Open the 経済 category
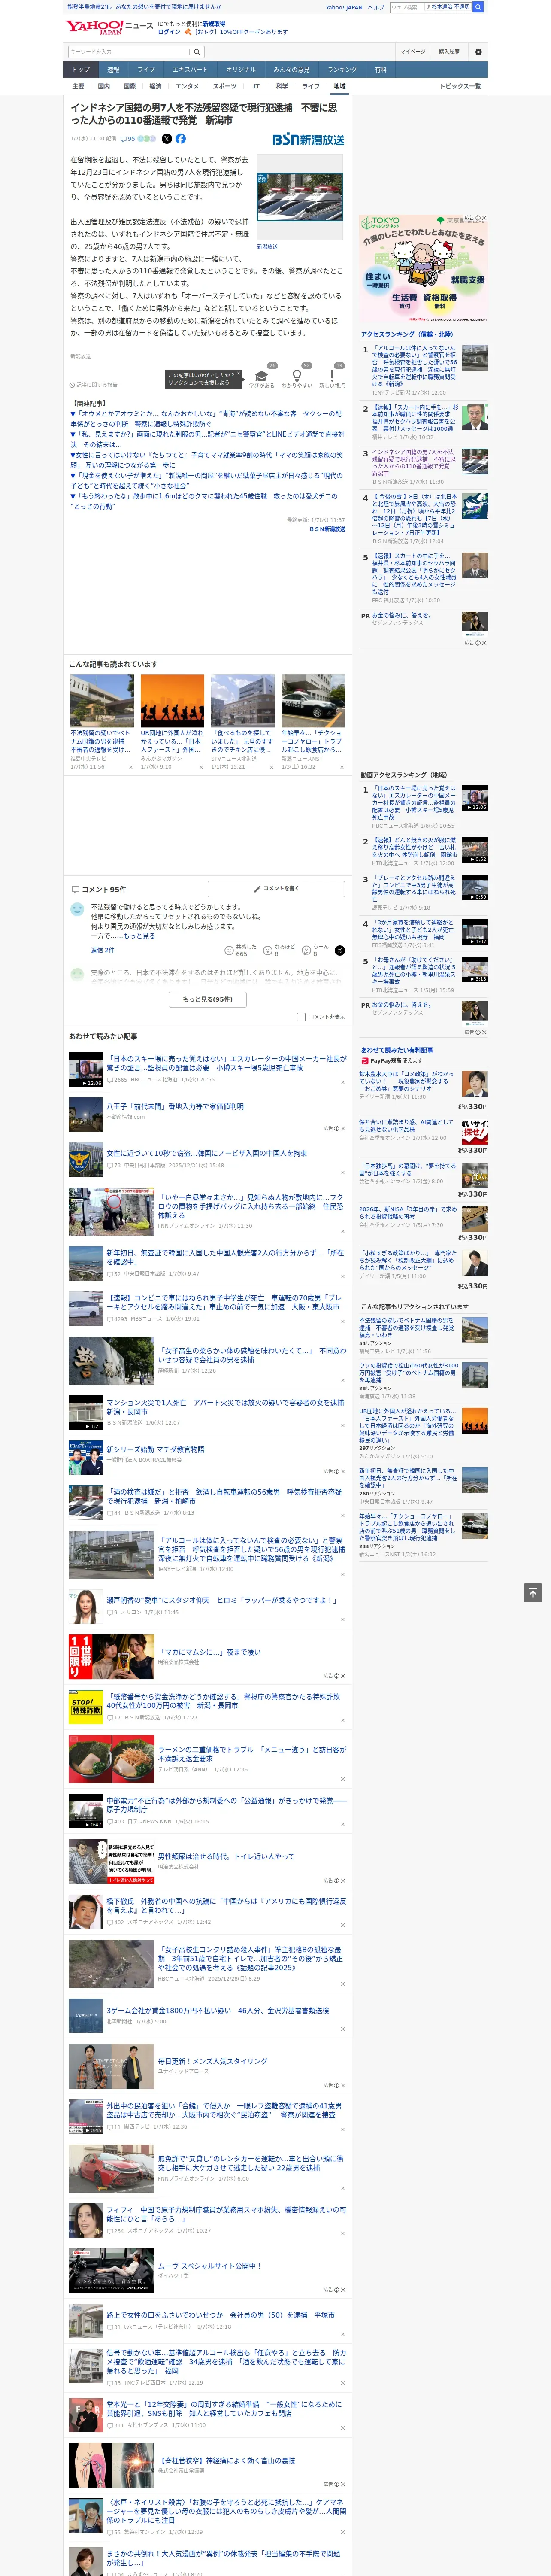 point(155,86)
